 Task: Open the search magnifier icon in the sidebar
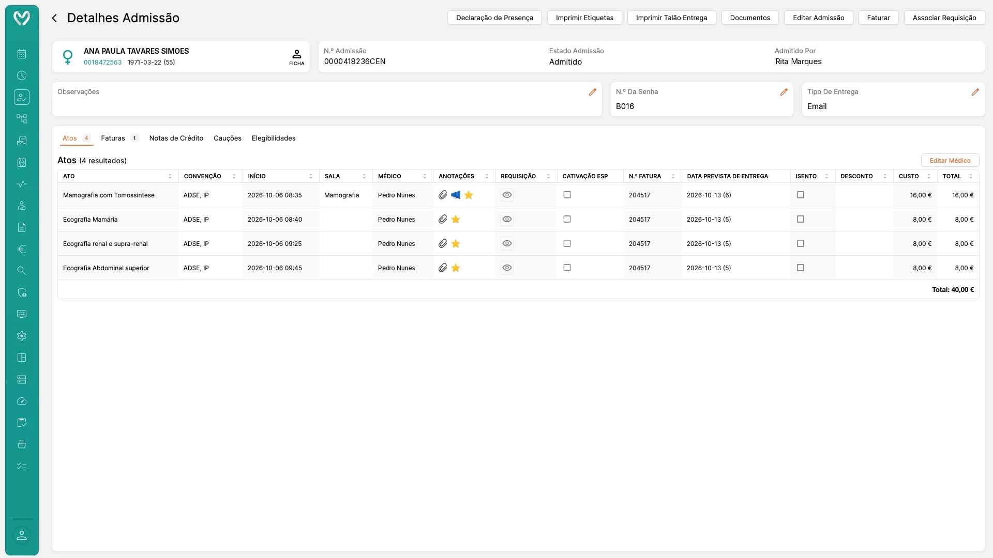coord(22,271)
